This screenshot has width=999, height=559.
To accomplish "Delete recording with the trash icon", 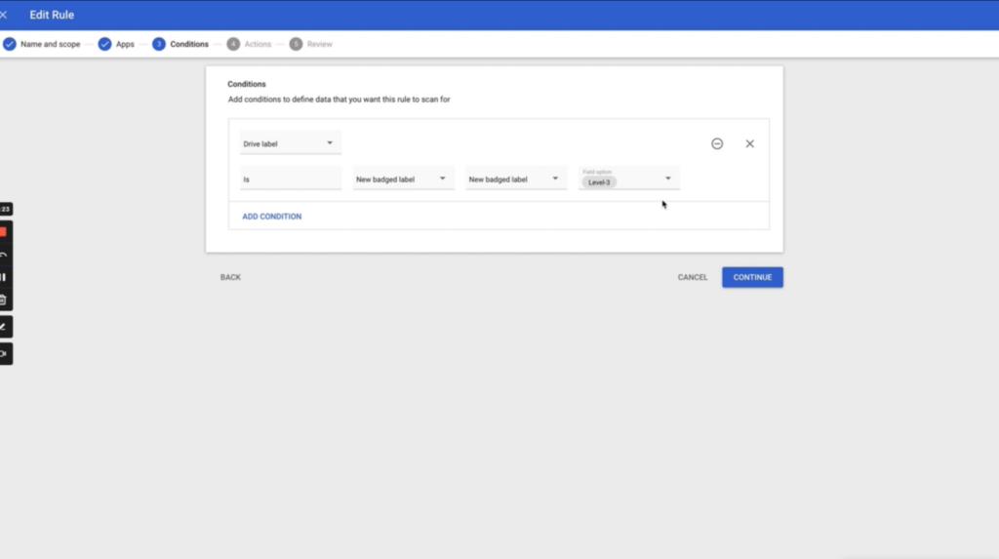I will 4,299.
